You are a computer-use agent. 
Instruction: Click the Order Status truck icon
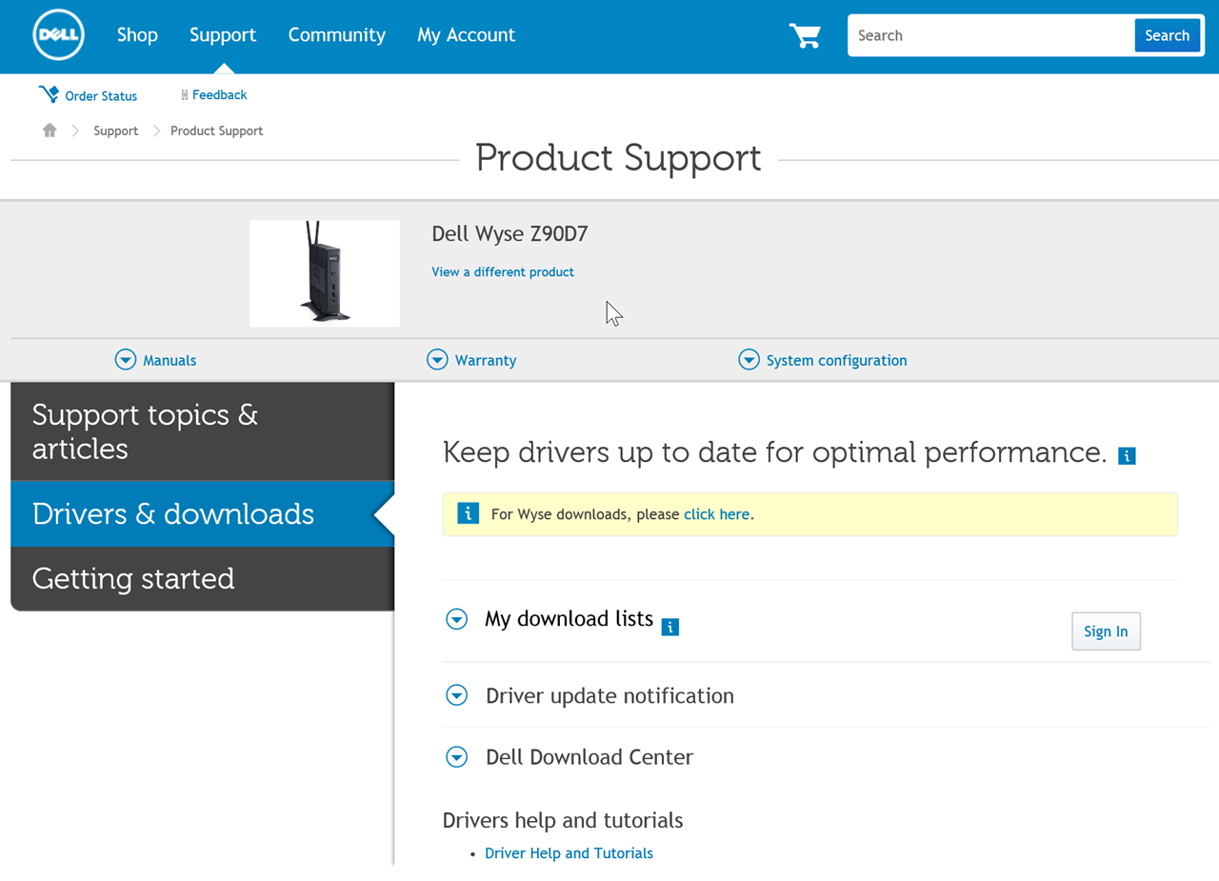point(49,95)
